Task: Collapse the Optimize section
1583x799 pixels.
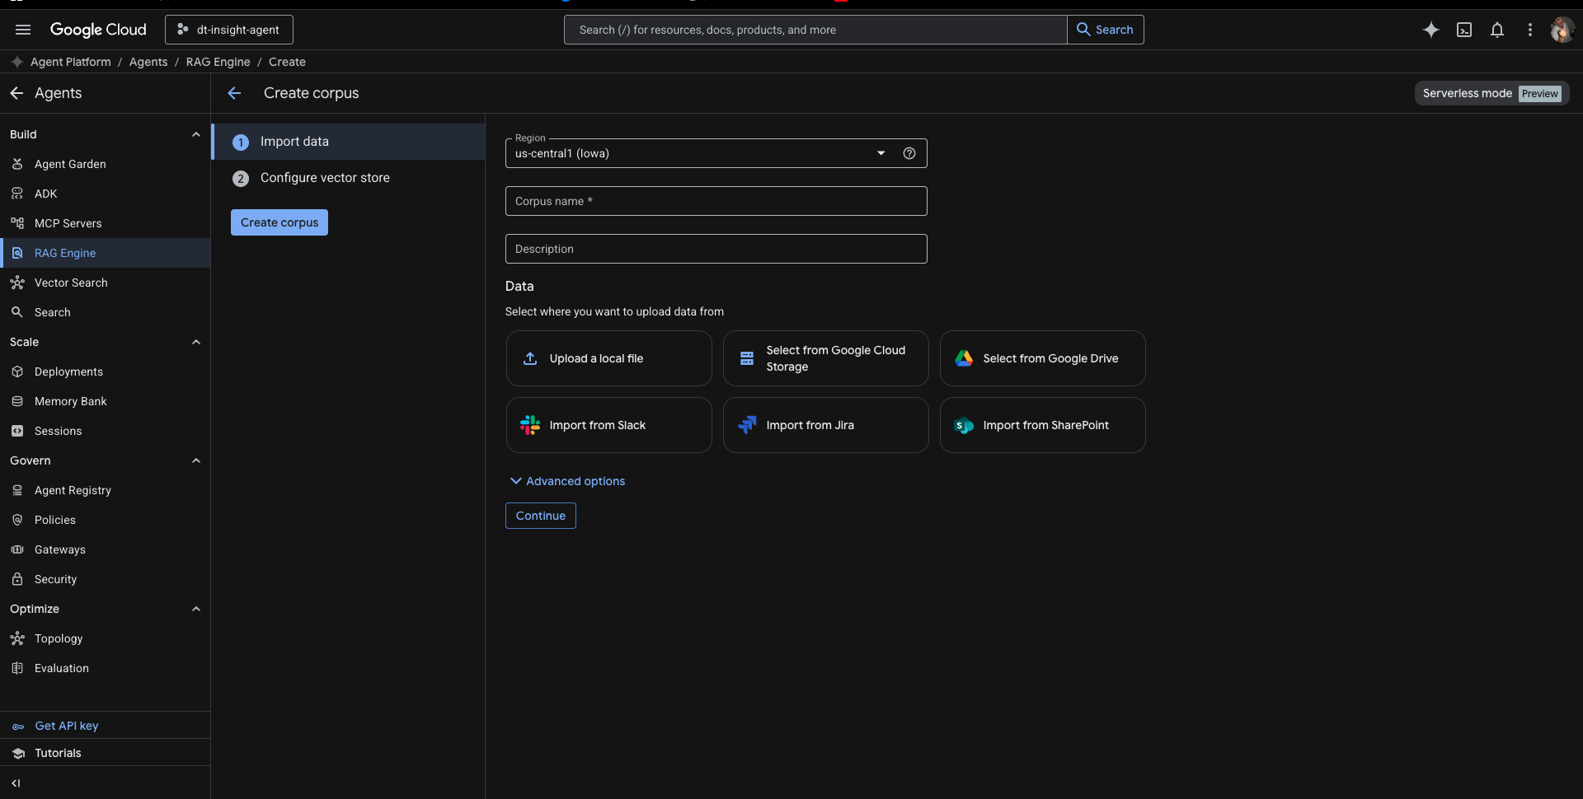Action: [x=196, y=609]
